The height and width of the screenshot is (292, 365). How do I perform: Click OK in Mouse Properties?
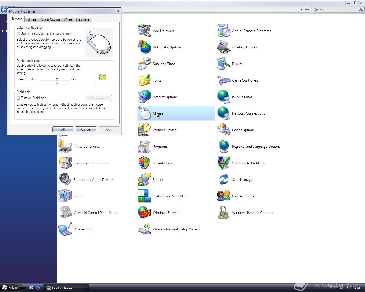[x=63, y=129]
